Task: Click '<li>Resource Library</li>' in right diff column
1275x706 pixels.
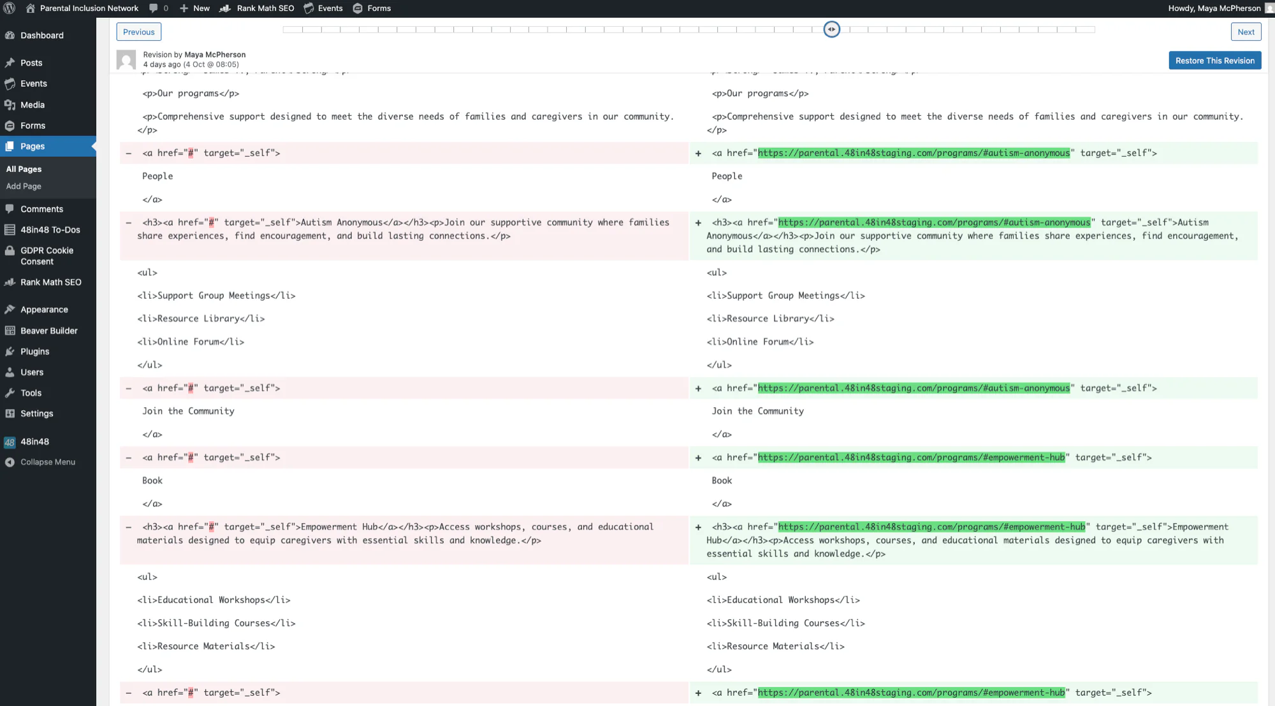Action: [770, 319]
